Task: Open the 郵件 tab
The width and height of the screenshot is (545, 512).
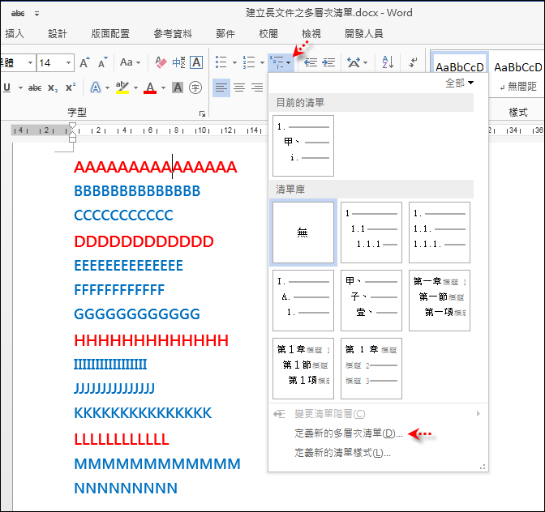Action: tap(225, 34)
